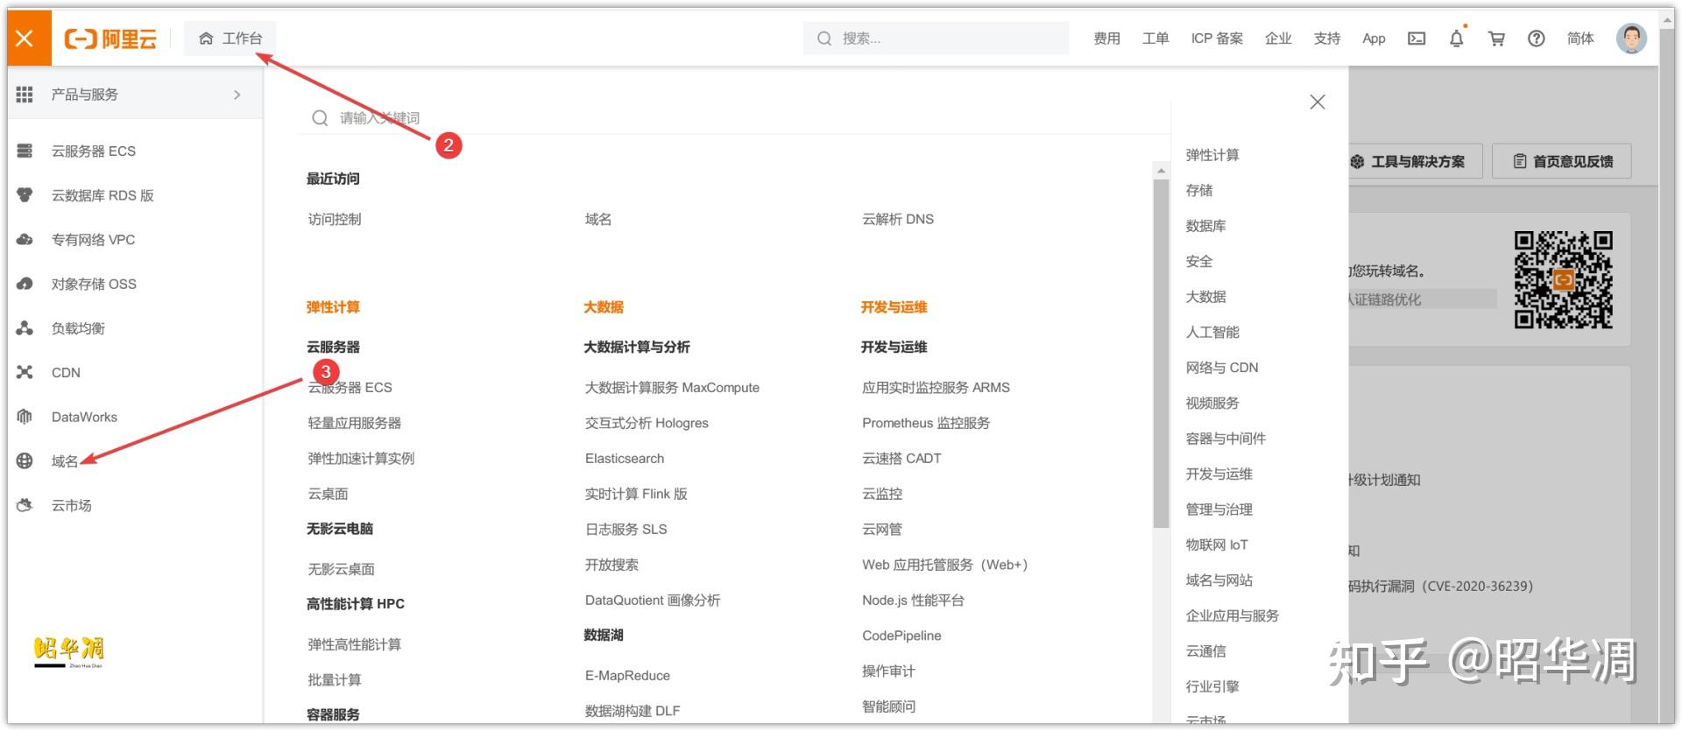Click the 云数据库 RDS 版 sidebar icon
This screenshot has width=1682, height=731.
pos(25,195)
